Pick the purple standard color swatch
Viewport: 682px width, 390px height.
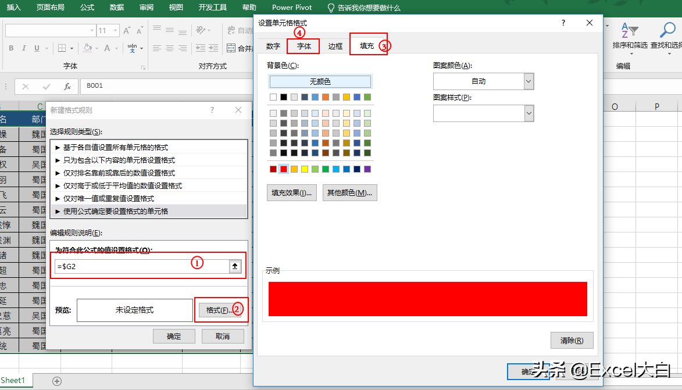367,169
